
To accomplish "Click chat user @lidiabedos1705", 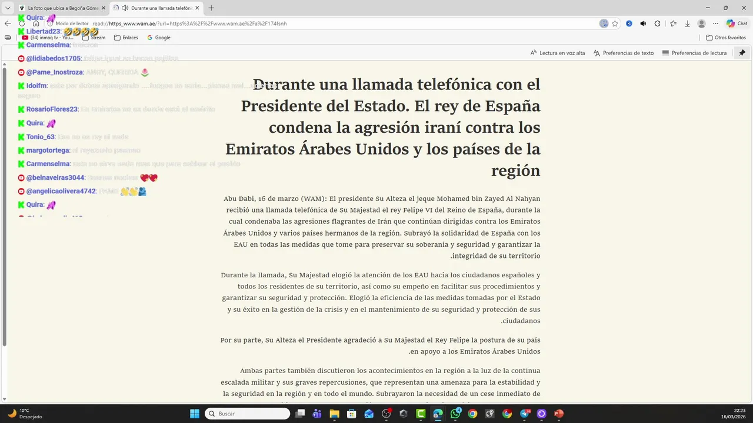I will 54,58.
